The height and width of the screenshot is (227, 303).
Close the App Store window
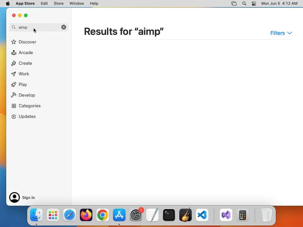pos(14,15)
